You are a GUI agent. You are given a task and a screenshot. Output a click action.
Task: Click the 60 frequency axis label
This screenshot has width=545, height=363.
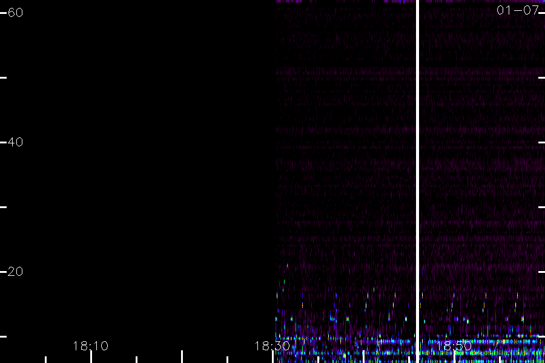point(15,13)
